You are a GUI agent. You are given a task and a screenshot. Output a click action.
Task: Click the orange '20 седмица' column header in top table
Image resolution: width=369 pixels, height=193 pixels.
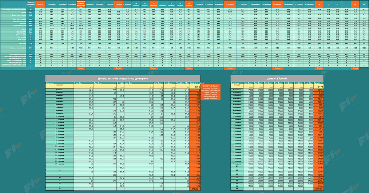tap(230, 5)
